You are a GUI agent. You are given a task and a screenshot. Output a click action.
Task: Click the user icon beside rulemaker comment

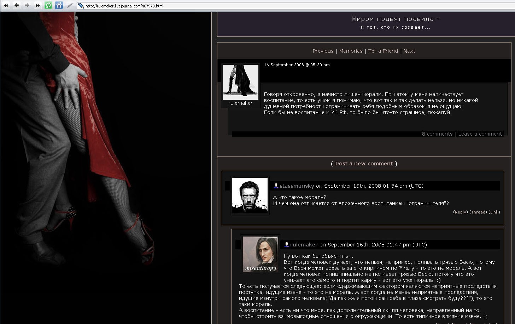point(287,245)
